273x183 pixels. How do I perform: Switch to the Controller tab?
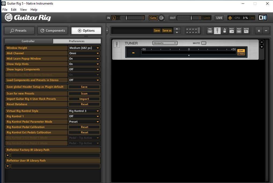[x=28, y=41]
